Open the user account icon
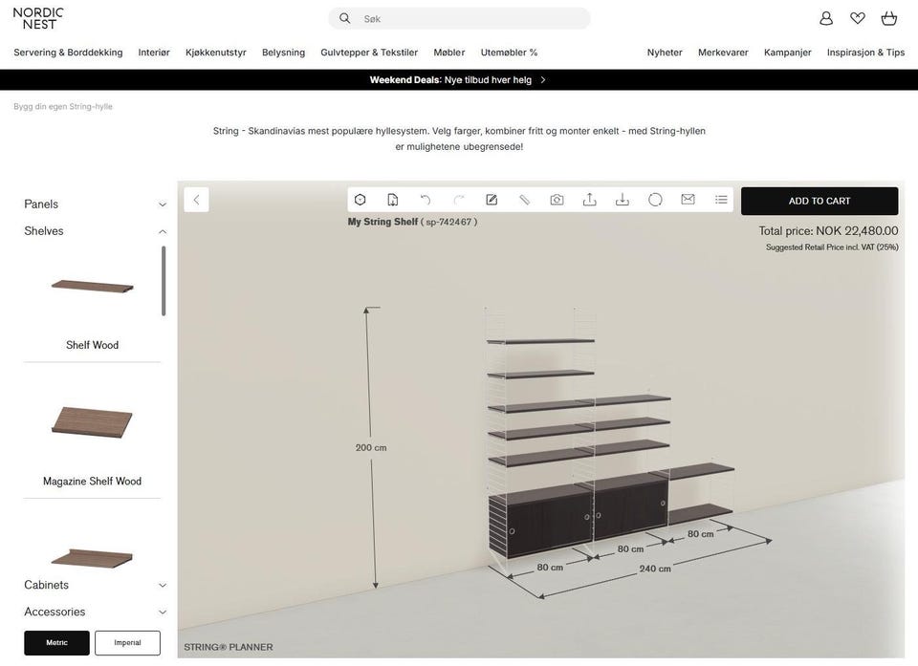 pos(826,18)
